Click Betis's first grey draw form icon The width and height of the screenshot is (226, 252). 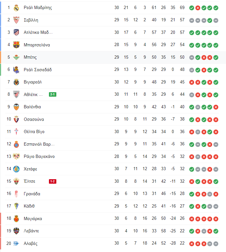(192, 58)
